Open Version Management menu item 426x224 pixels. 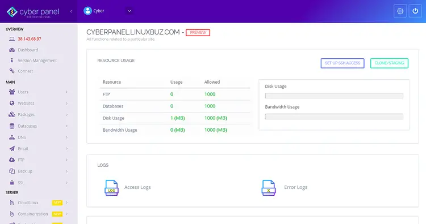(x=37, y=61)
